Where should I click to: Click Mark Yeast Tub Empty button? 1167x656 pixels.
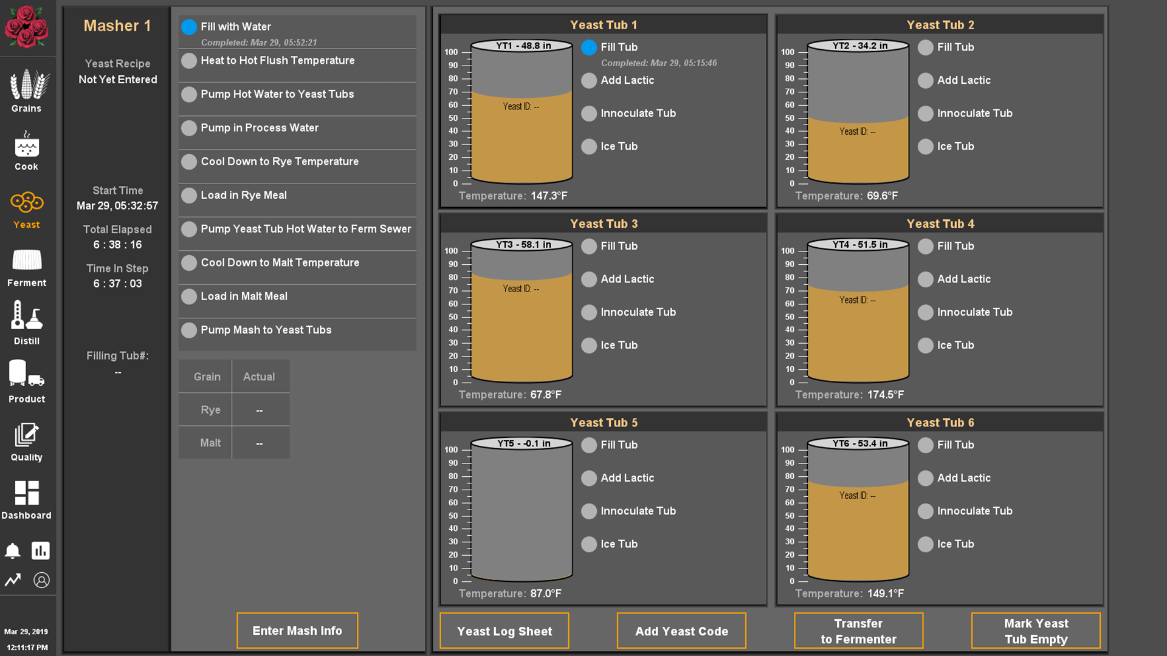(1036, 631)
